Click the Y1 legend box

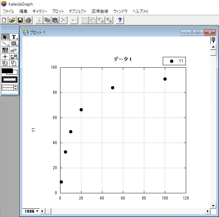[x=174, y=61]
